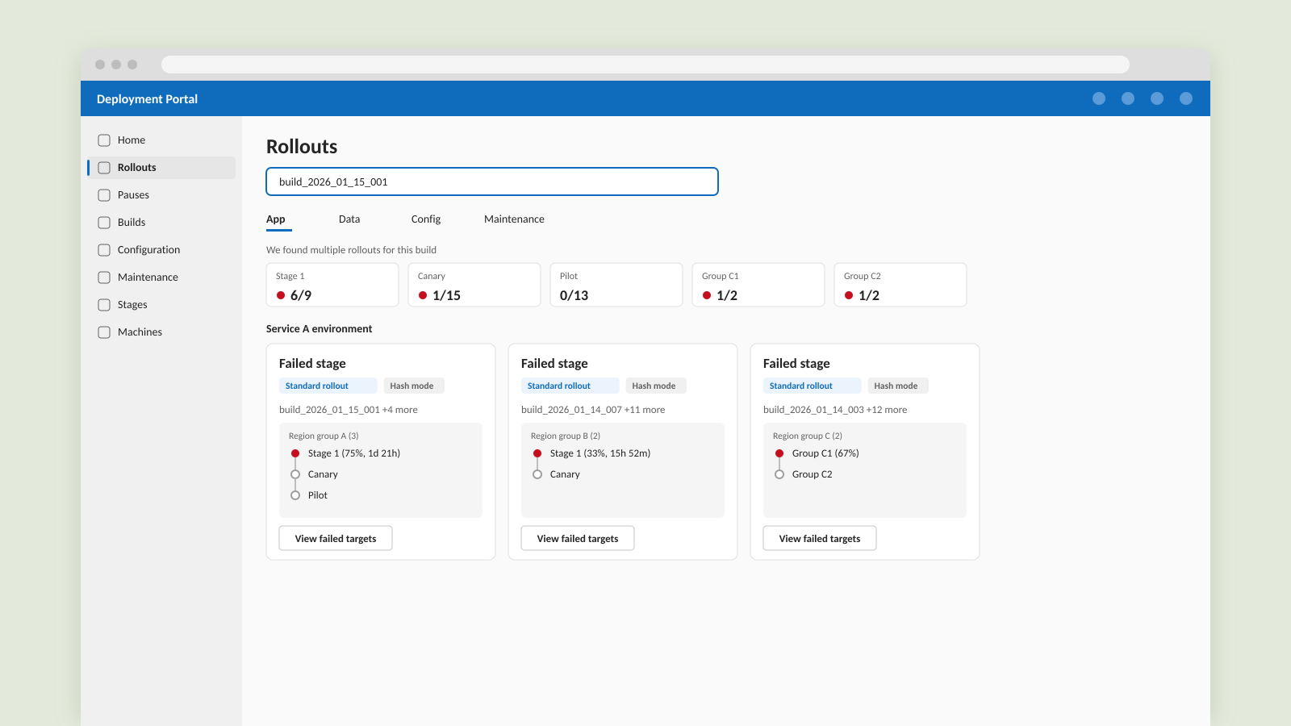Click the Rollouts sidebar icon
The width and height of the screenshot is (1291, 726).
[104, 168]
